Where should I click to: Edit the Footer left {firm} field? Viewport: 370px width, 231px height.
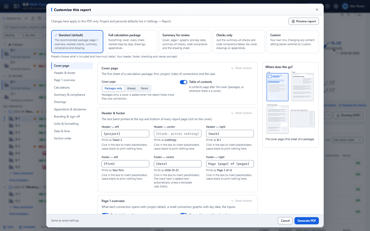click(125, 164)
